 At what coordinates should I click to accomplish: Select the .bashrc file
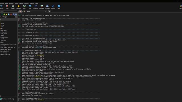click(x=2, y=35)
